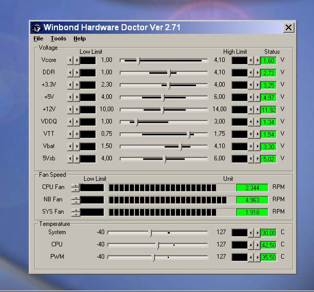The height and width of the screenshot is (292, 314).
Task: Increase VTT high limit with right arrow
Action: tap(258, 134)
